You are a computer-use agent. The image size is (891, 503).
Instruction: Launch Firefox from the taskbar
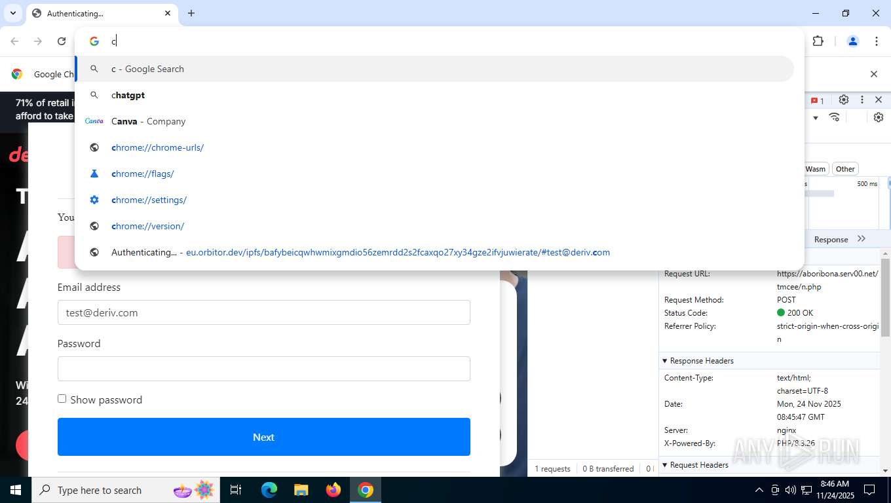coord(333,490)
